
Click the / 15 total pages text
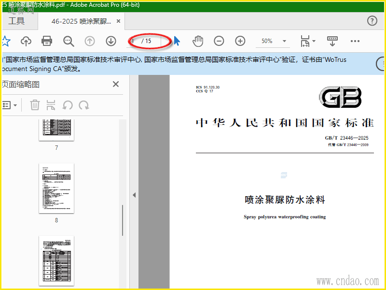tap(146, 41)
